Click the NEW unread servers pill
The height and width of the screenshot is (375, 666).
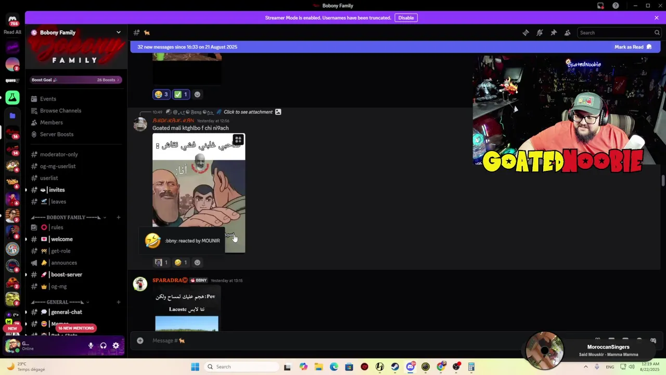point(12,329)
